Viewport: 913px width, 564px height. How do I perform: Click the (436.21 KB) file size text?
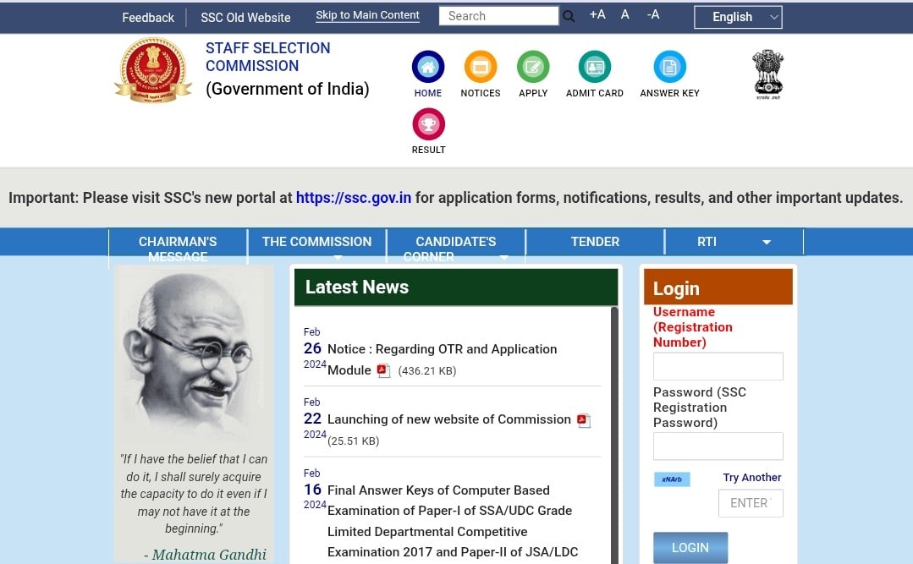tap(426, 370)
